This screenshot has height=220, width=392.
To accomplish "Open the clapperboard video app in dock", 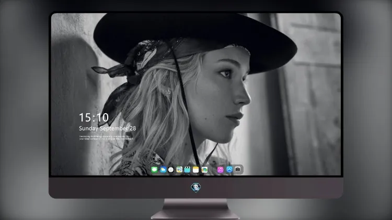I will 187,169.
